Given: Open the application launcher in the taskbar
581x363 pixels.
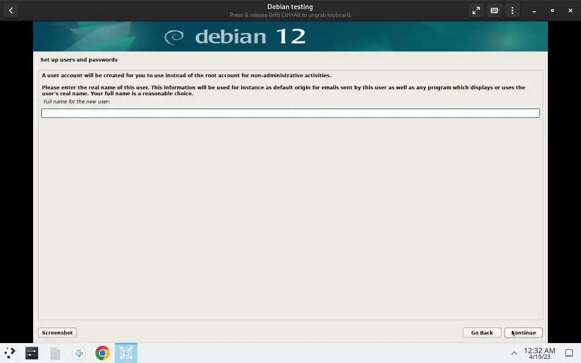Looking at the screenshot, I should point(10,353).
